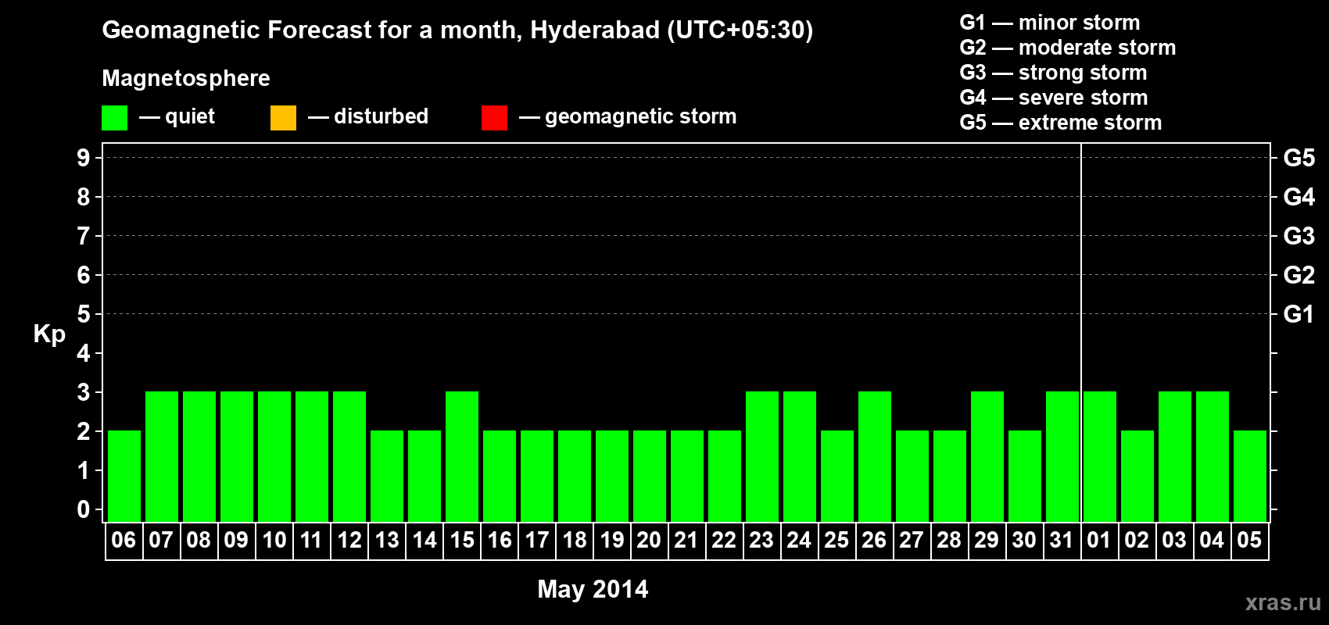
Task: Click date label 16 on the axis
Action: click(x=499, y=540)
